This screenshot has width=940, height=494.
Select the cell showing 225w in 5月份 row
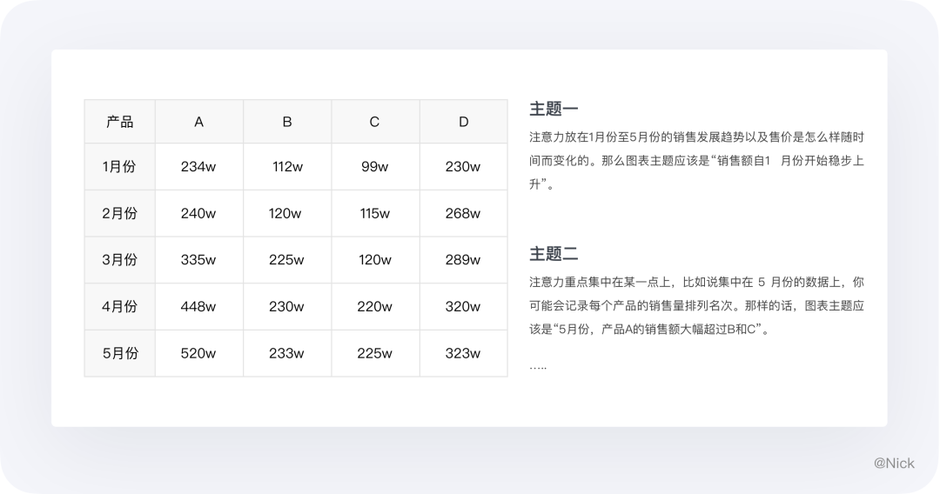(x=375, y=353)
